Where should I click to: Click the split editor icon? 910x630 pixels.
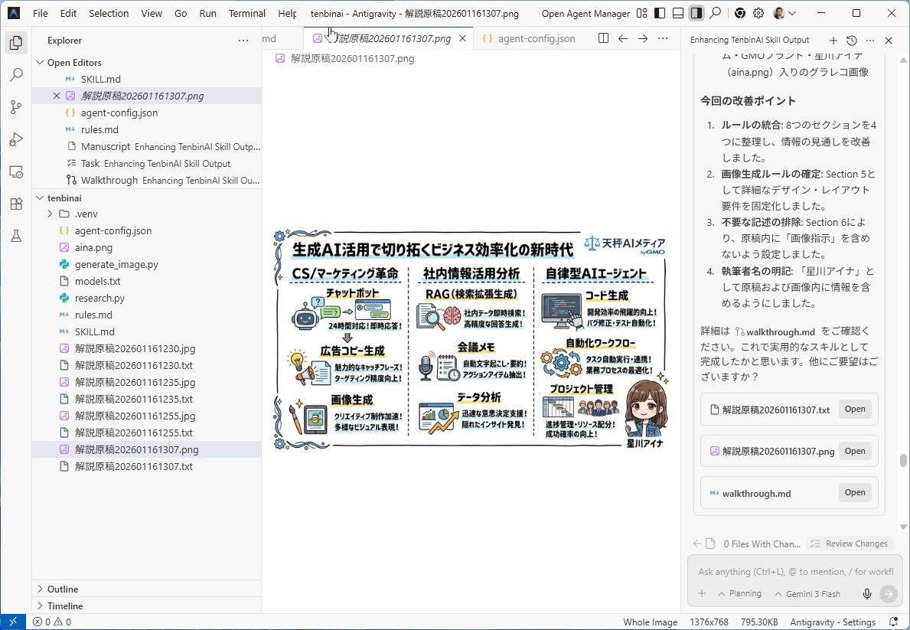click(603, 37)
